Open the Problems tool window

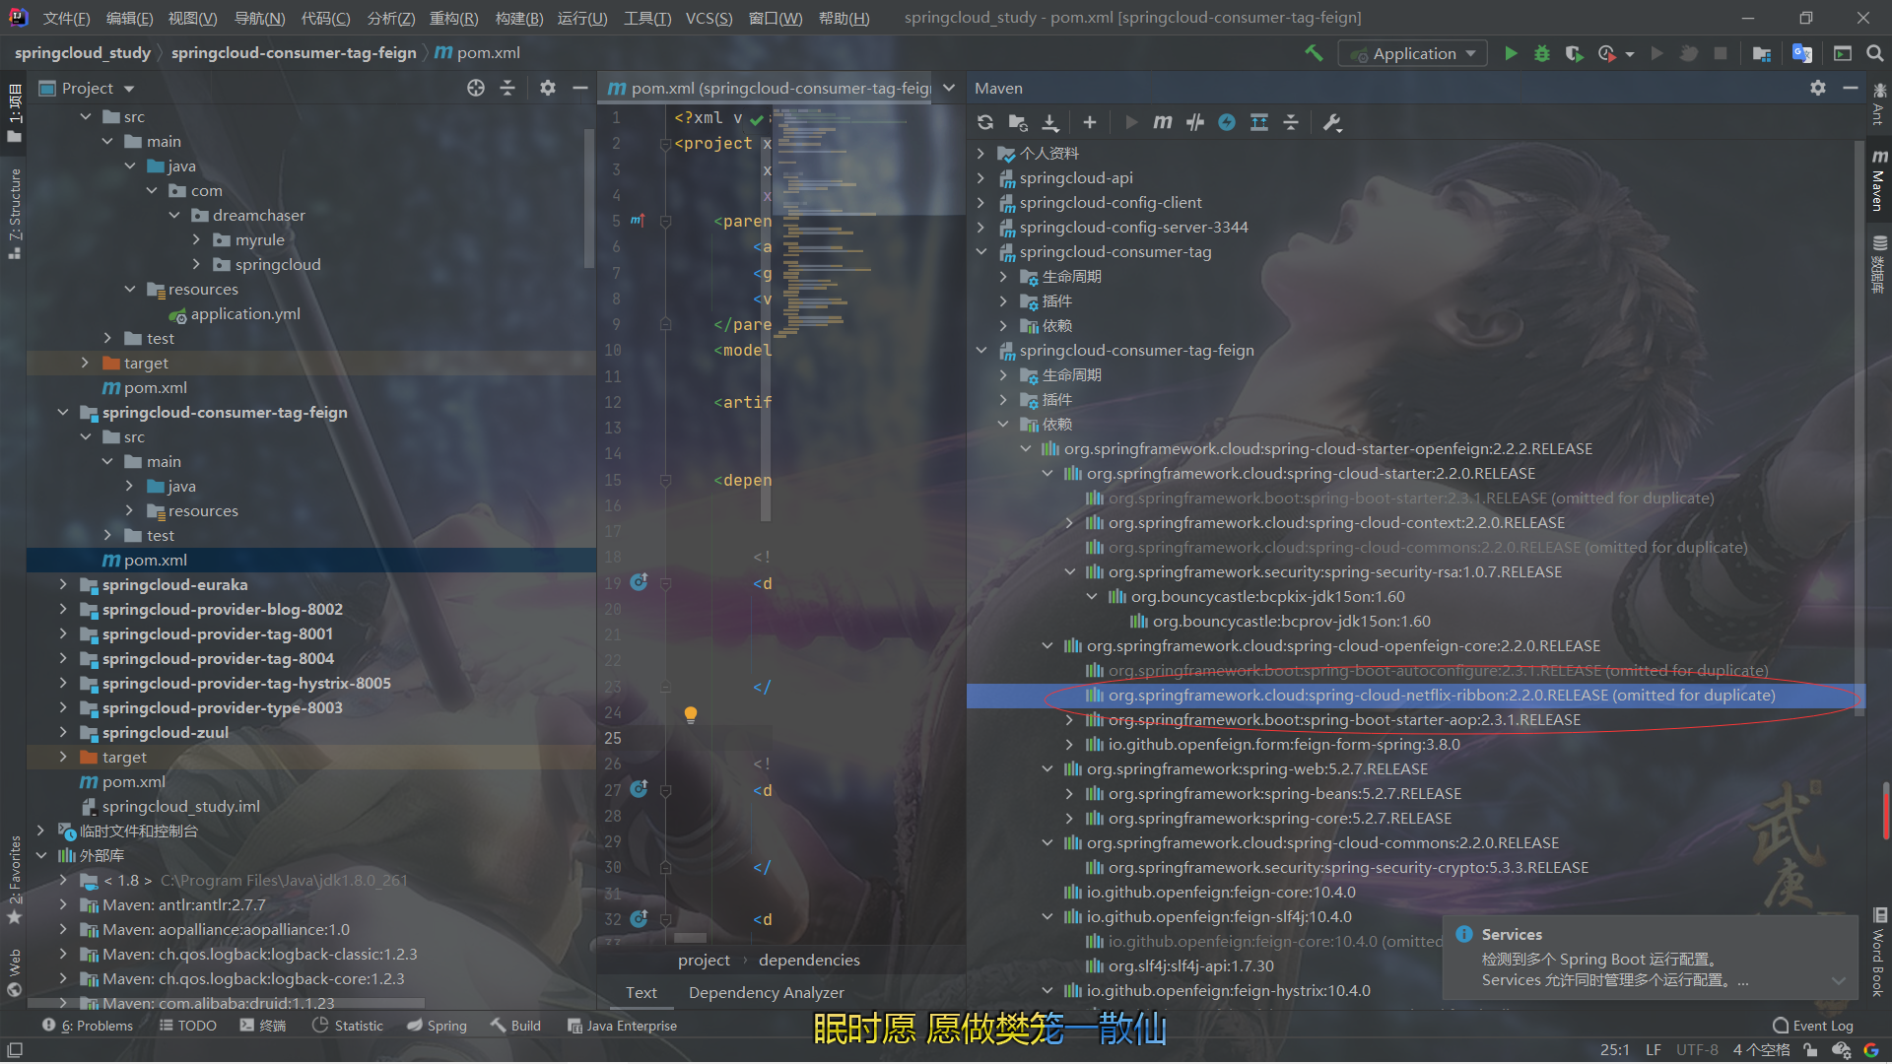(x=89, y=1026)
